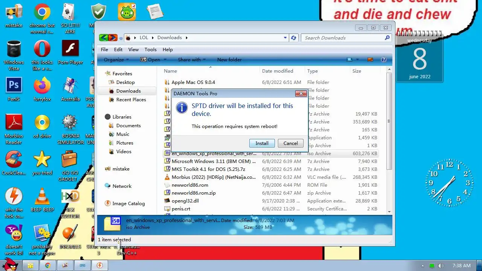482x271 pixels.
Task: Click New folder in toolbar
Action: pyautogui.click(x=229, y=59)
